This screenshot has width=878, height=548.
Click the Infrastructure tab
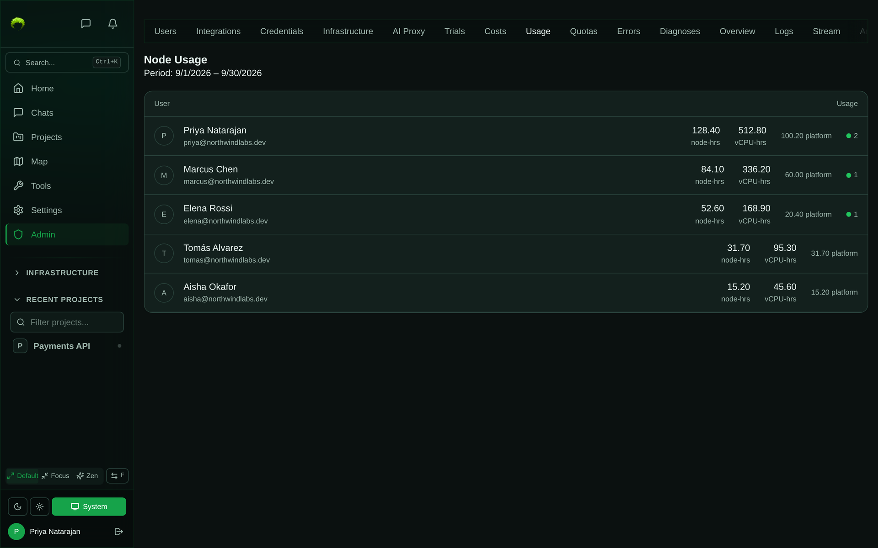coord(348,31)
